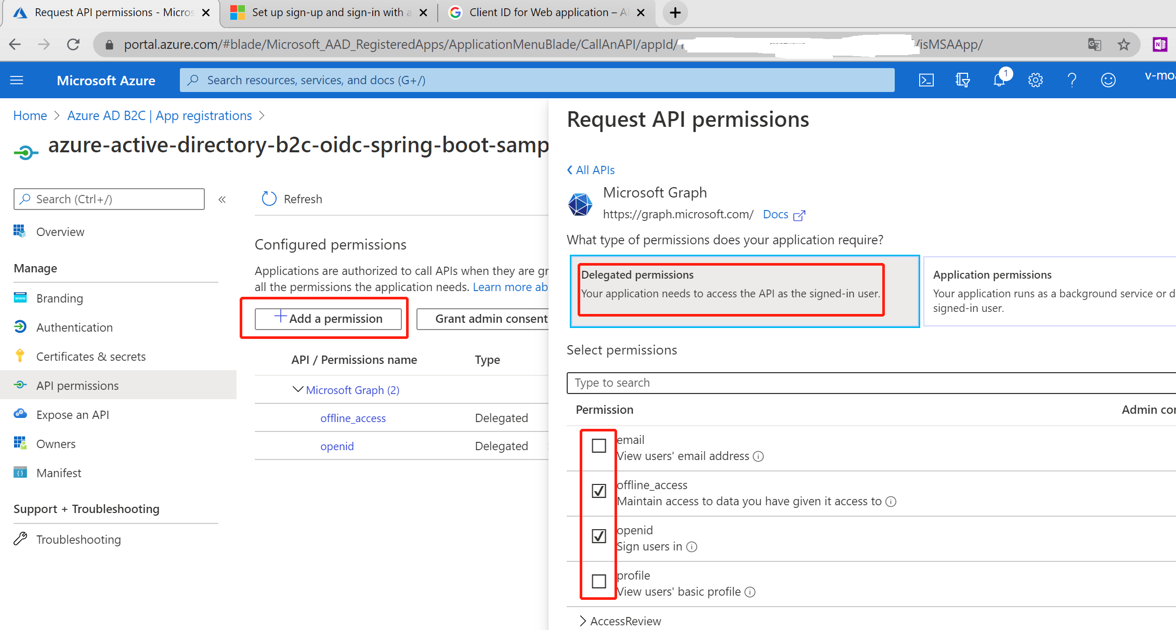
Task: Check the profile permission checkbox
Action: (x=599, y=581)
